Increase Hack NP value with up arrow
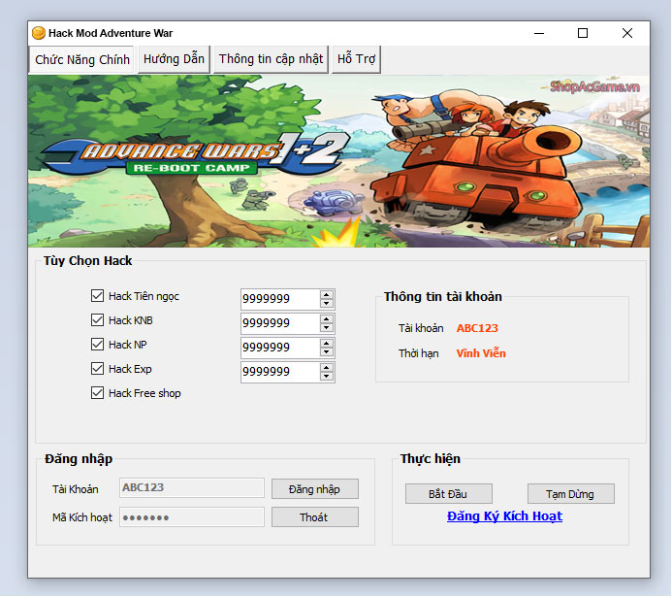This screenshot has height=598, width=672. (x=327, y=344)
